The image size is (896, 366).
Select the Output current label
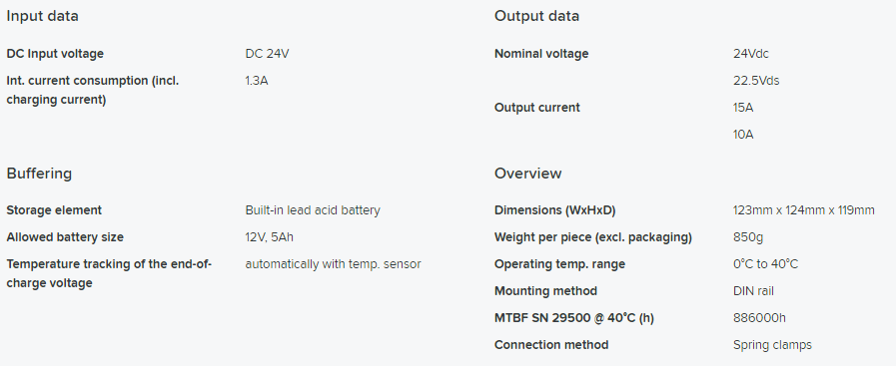coord(536,108)
